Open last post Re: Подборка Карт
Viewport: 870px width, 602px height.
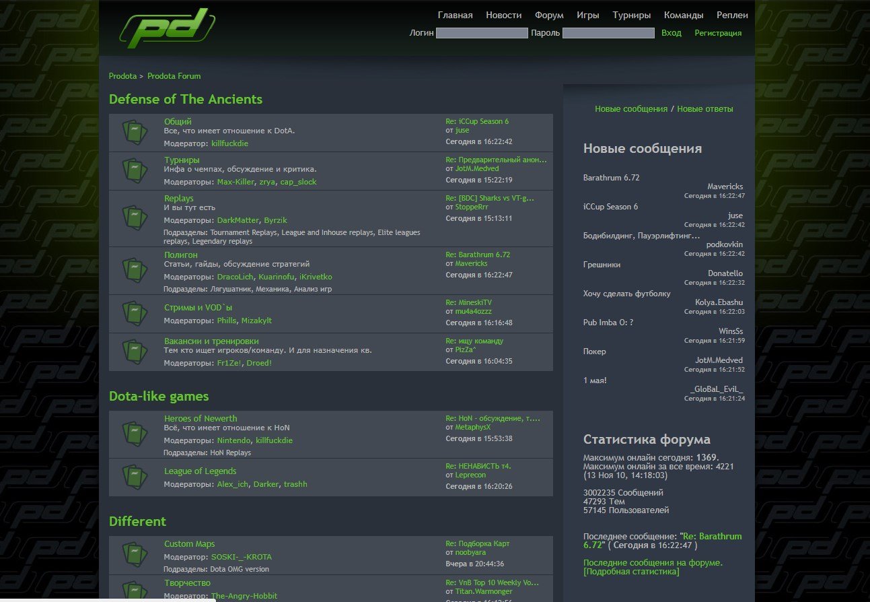478,543
